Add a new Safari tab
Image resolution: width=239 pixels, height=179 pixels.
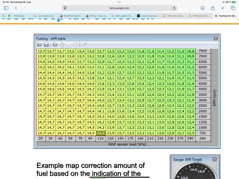223,8
